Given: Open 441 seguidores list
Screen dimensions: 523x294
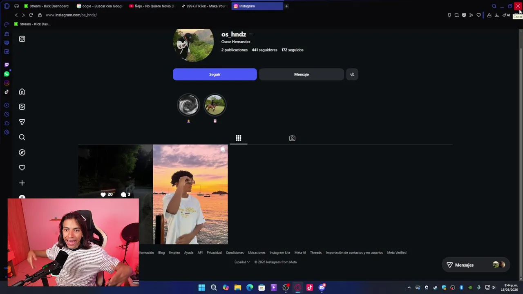Looking at the screenshot, I should pos(264,50).
